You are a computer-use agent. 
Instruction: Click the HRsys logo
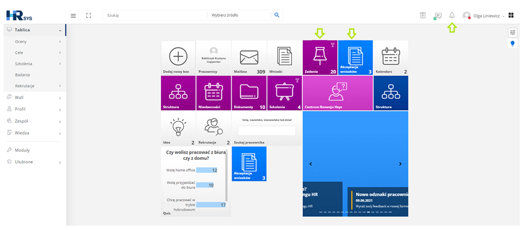[x=19, y=16]
